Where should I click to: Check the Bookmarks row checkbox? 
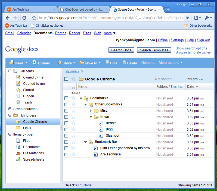pyautogui.click(x=66, y=98)
